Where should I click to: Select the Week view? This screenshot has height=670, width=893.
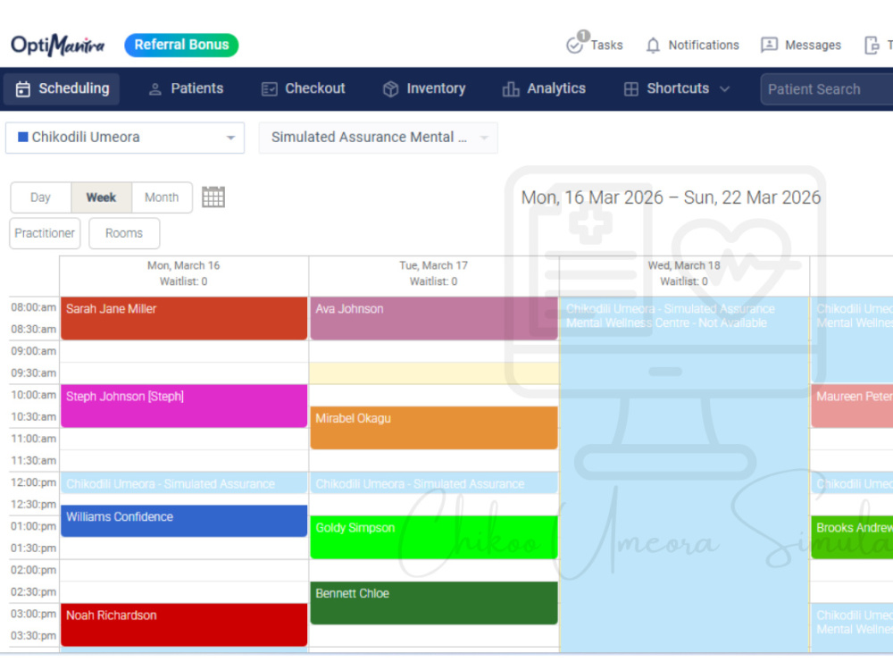(102, 197)
